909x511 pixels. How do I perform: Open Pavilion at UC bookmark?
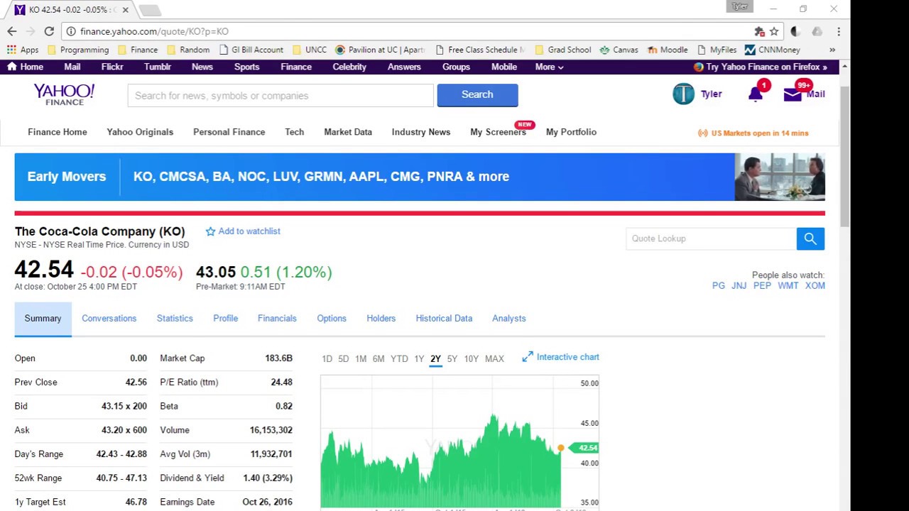click(x=379, y=50)
